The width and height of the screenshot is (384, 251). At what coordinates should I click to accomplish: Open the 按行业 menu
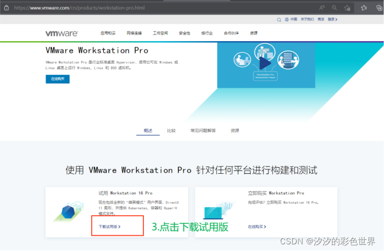coord(207,33)
